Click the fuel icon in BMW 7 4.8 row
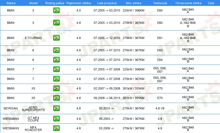The image size is (220, 133). tap(56, 79)
